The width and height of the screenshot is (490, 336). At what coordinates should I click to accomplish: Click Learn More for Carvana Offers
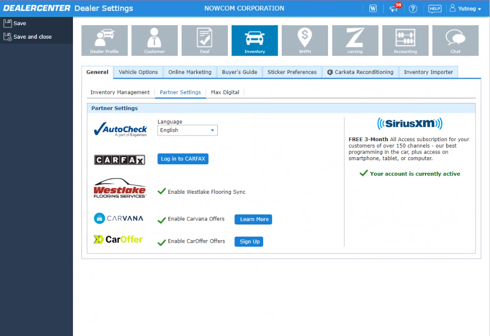point(254,219)
